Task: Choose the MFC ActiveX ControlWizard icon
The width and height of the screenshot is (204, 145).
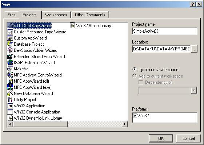Action: pos(10,75)
